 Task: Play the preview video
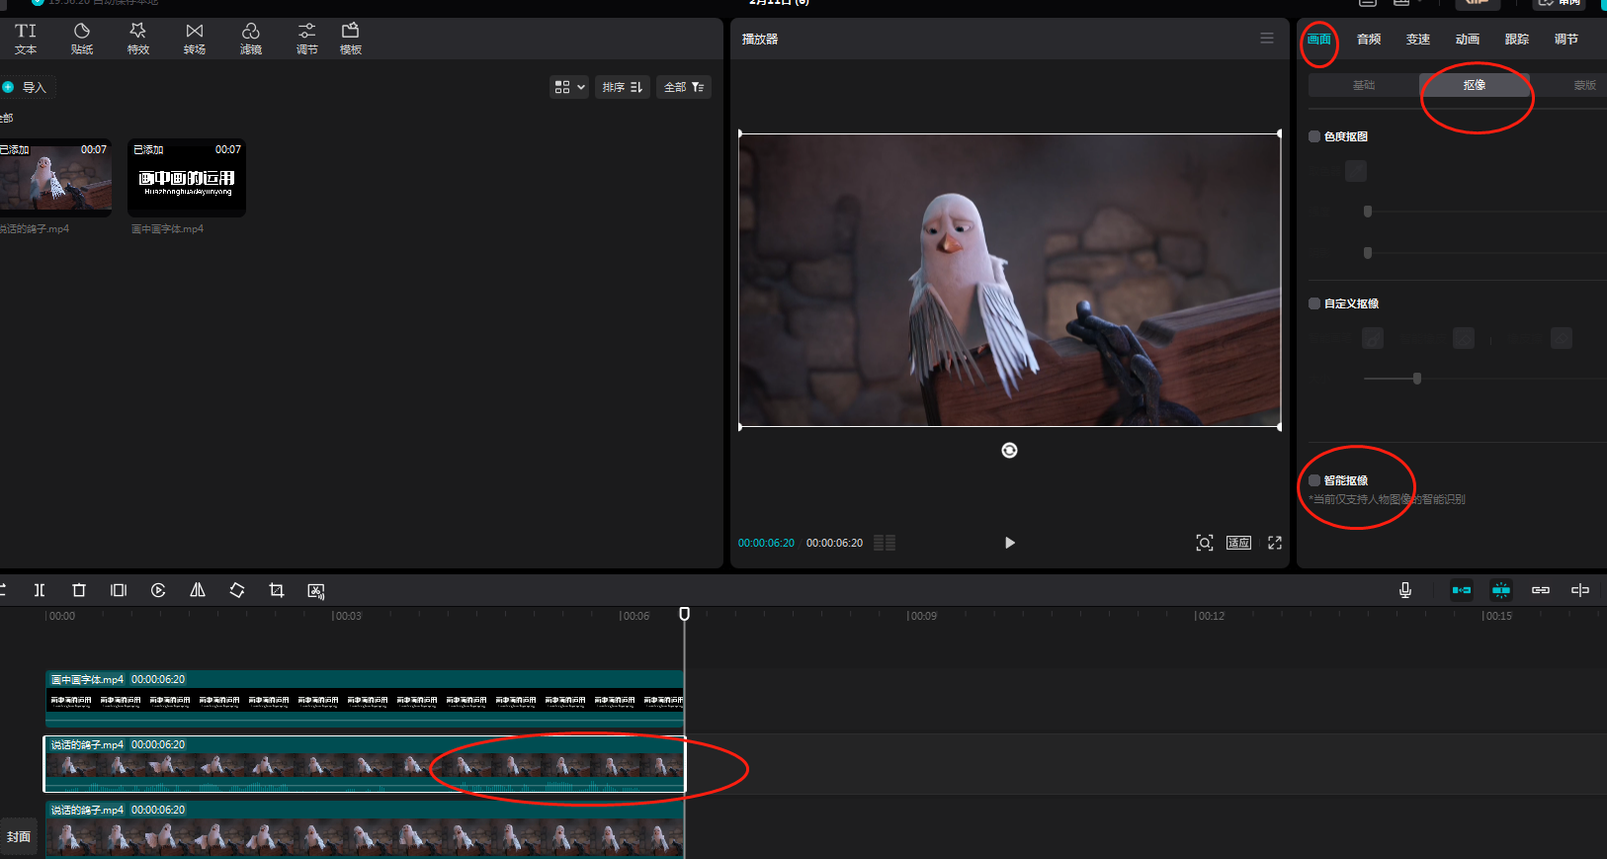(1009, 543)
